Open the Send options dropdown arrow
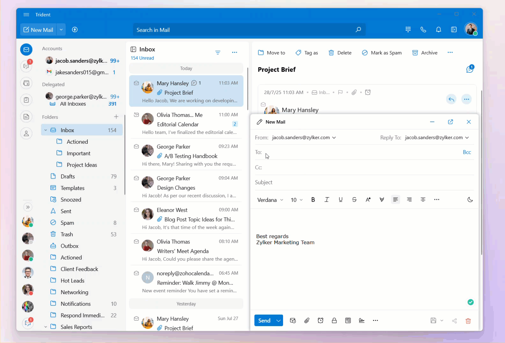 coord(279,321)
